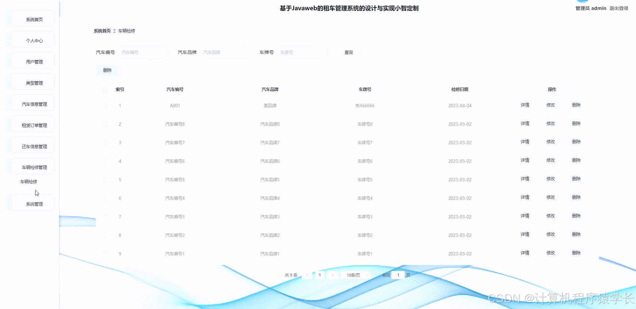Click the collapse icon beside 系统首页 breadcrumb
The width and height of the screenshot is (636, 309).
(x=114, y=31)
